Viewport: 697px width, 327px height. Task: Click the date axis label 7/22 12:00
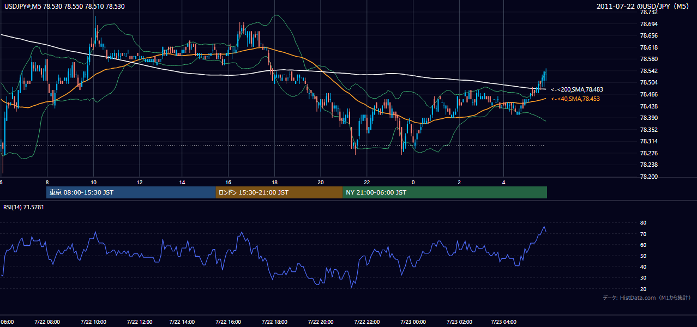click(139, 322)
